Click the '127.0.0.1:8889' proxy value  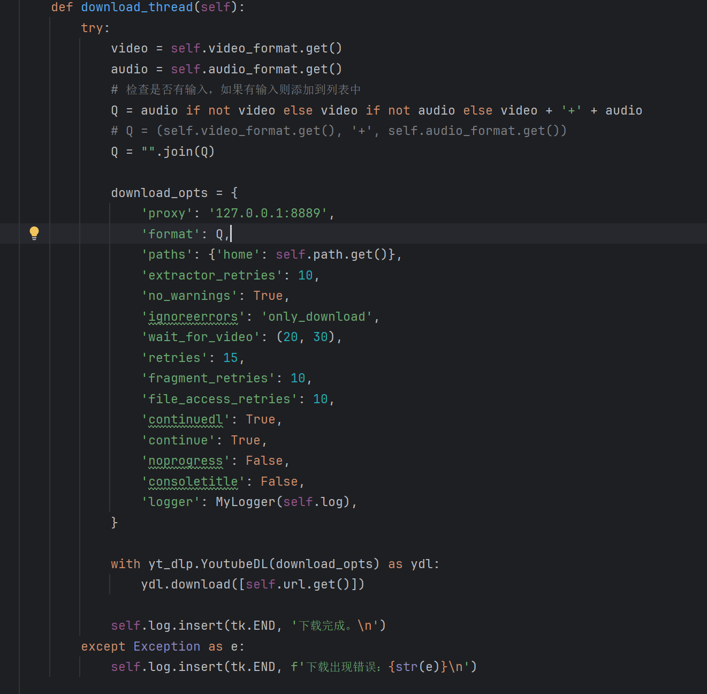click(x=268, y=213)
